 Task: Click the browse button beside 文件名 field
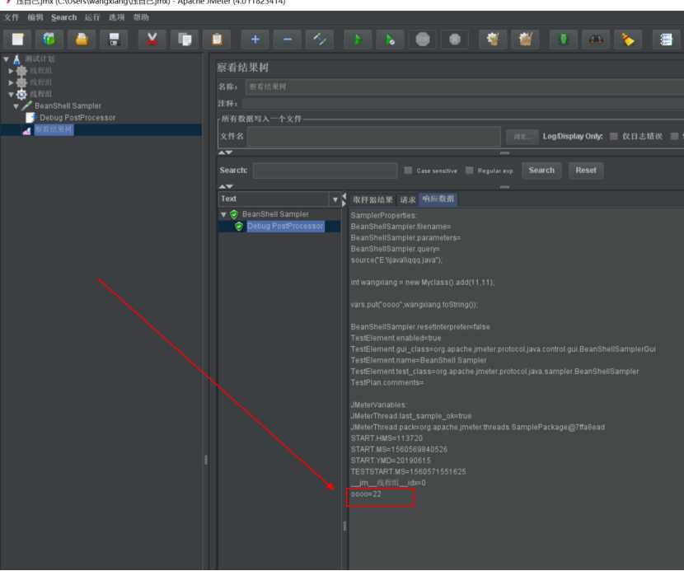pyautogui.click(x=522, y=137)
